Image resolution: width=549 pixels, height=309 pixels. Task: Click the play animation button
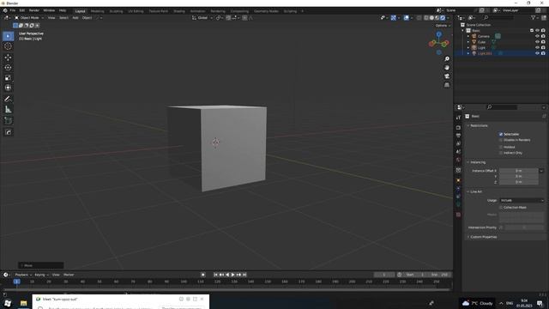(232, 275)
